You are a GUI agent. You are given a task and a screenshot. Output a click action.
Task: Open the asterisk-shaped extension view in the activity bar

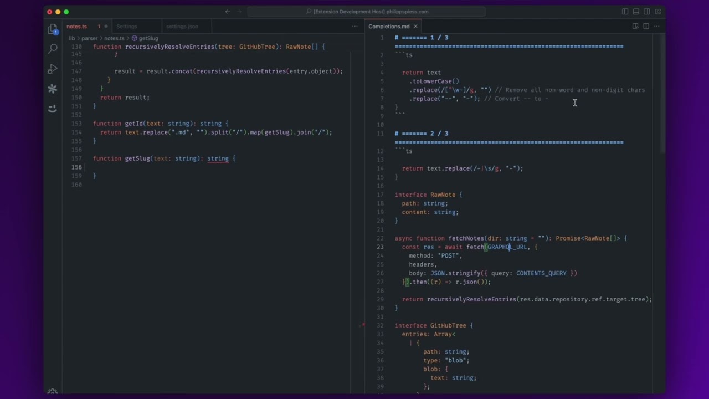tap(53, 89)
